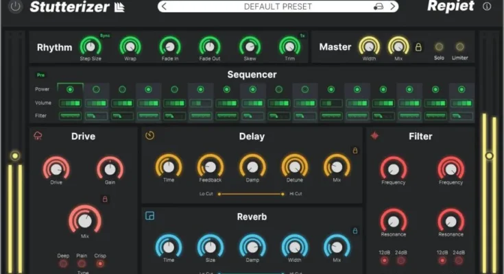
Task: Click the Drive amount knob
Action: (x=56, y=169)
